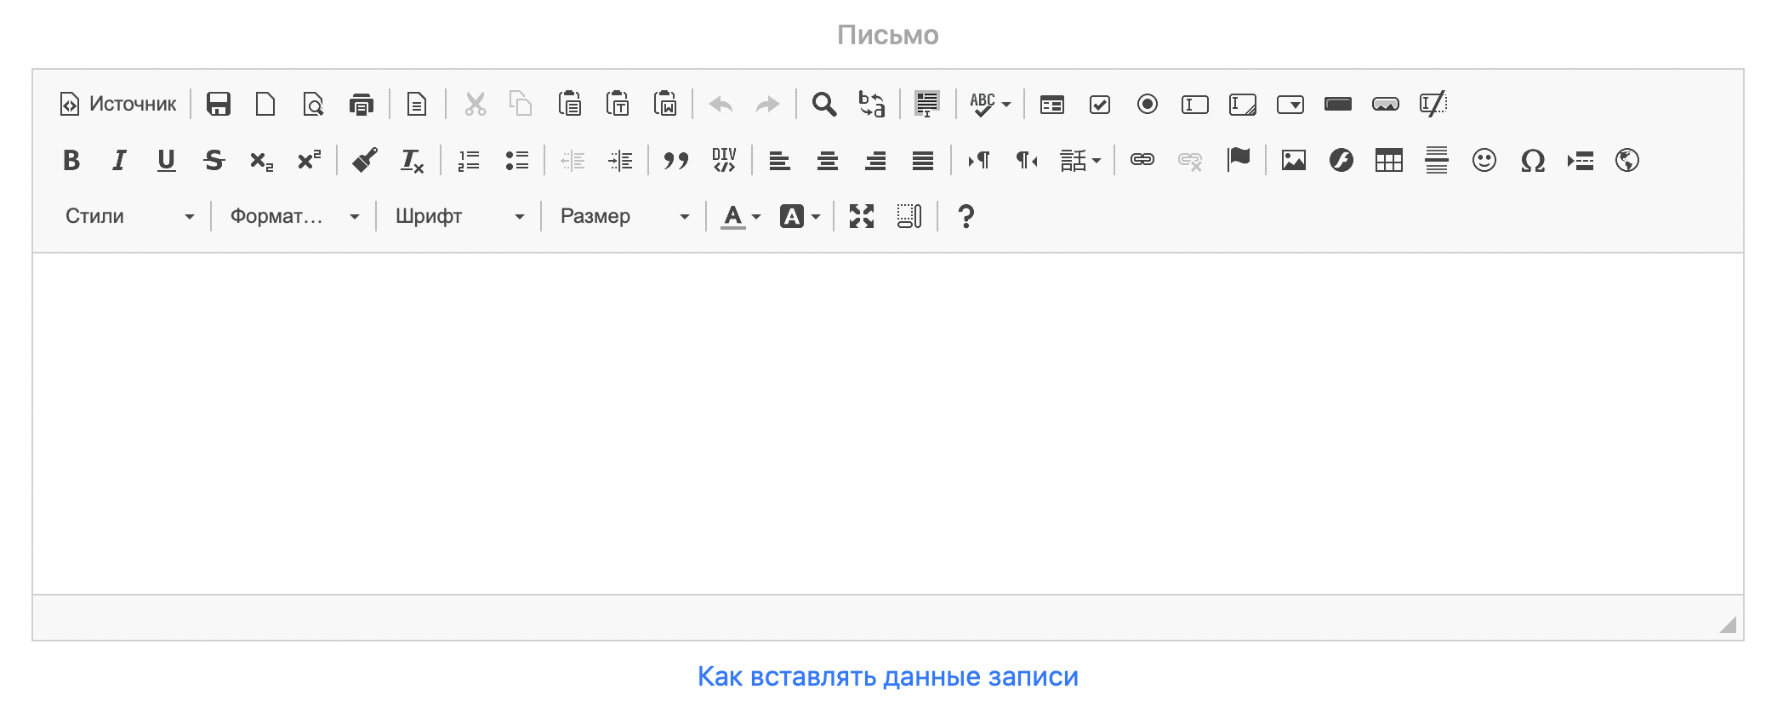
Task: Insert a radio button form element
Action: [1147, 104]
